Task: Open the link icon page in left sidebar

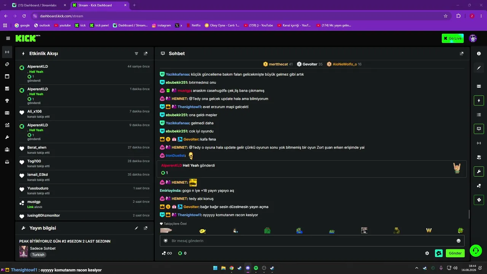Action: (7, 64)
